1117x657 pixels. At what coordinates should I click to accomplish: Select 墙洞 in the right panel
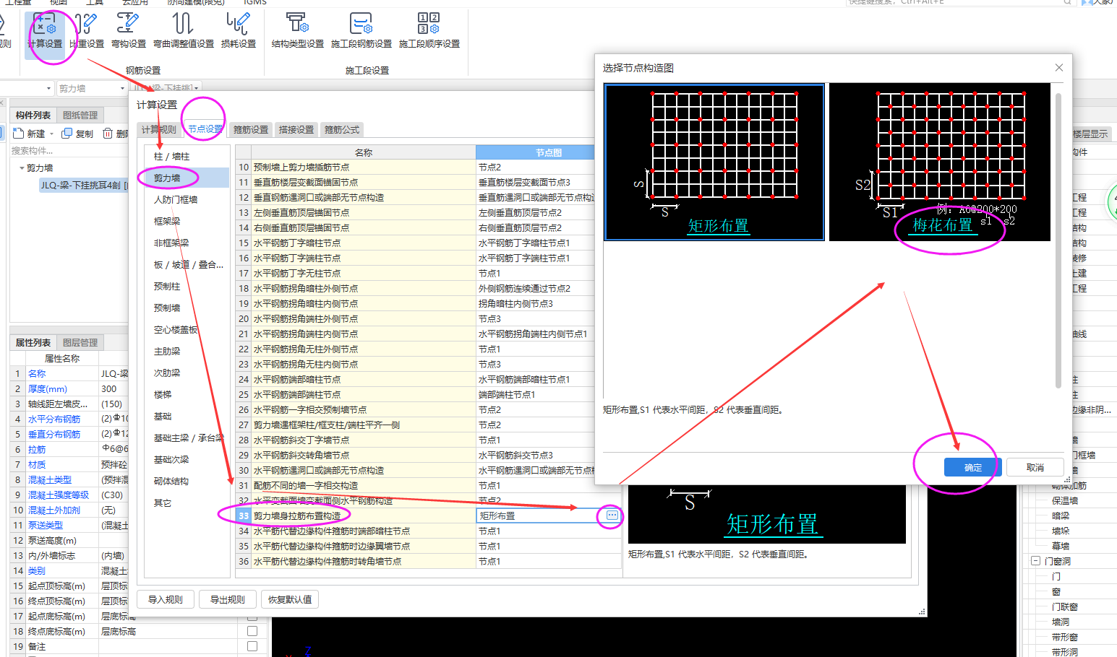pos(1061,622)
